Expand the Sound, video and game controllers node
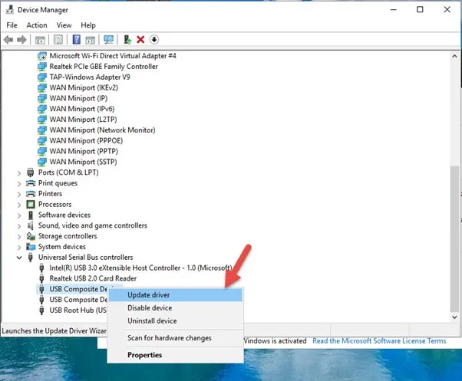Viewport: 462px width, 381px height. pos(19,226)
